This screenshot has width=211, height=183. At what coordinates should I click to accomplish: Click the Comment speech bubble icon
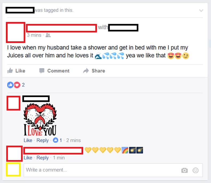(42, 71)
